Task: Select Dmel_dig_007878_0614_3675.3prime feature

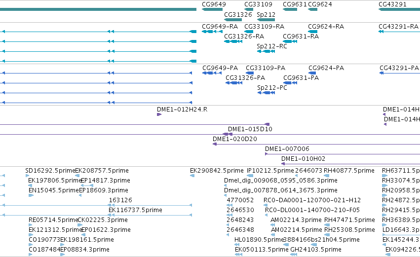Action: (x=280, y=190)
